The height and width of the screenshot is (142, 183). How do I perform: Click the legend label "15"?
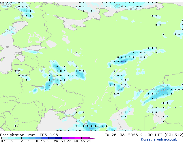(43, 141)
